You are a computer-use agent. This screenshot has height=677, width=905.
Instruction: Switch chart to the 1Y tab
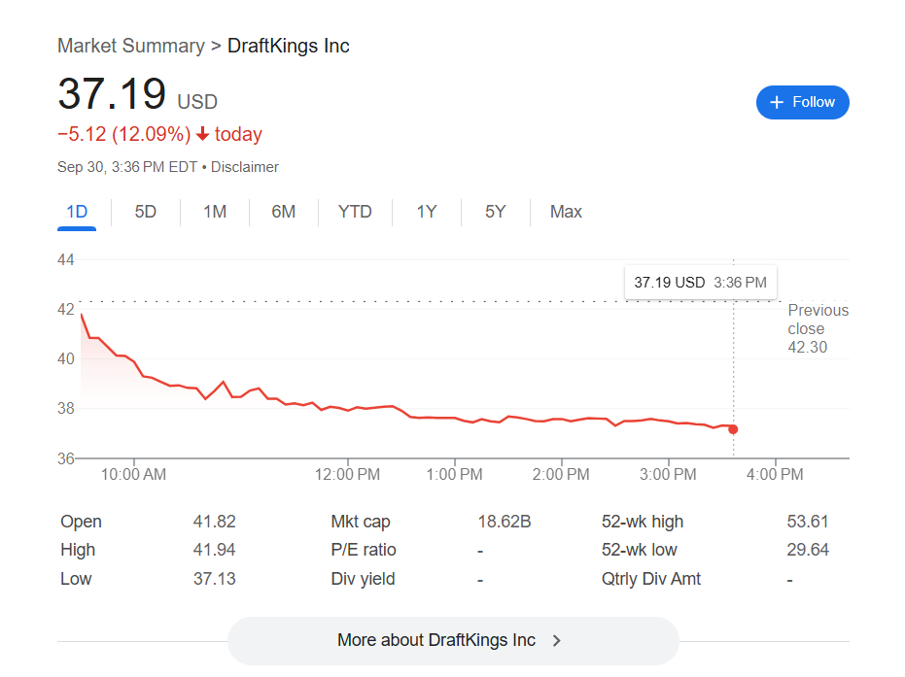point(427,212)
